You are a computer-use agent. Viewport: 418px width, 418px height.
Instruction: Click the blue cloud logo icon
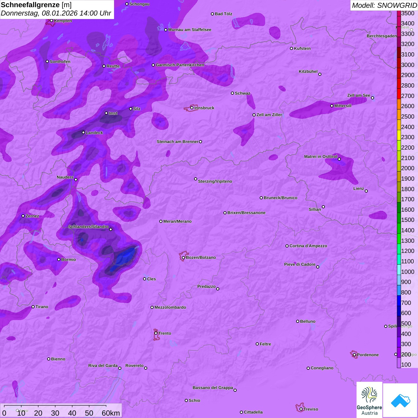[400, 400]
